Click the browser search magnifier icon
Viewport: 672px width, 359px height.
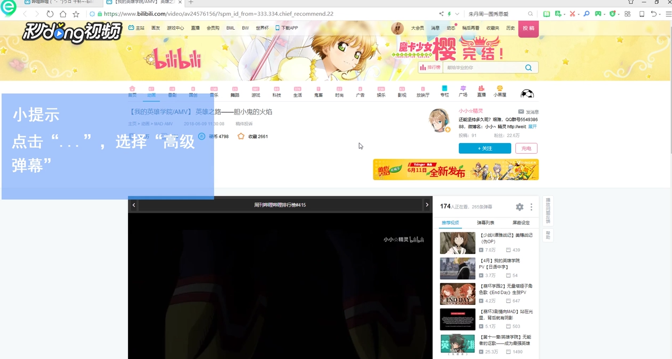tap(530, 14)
